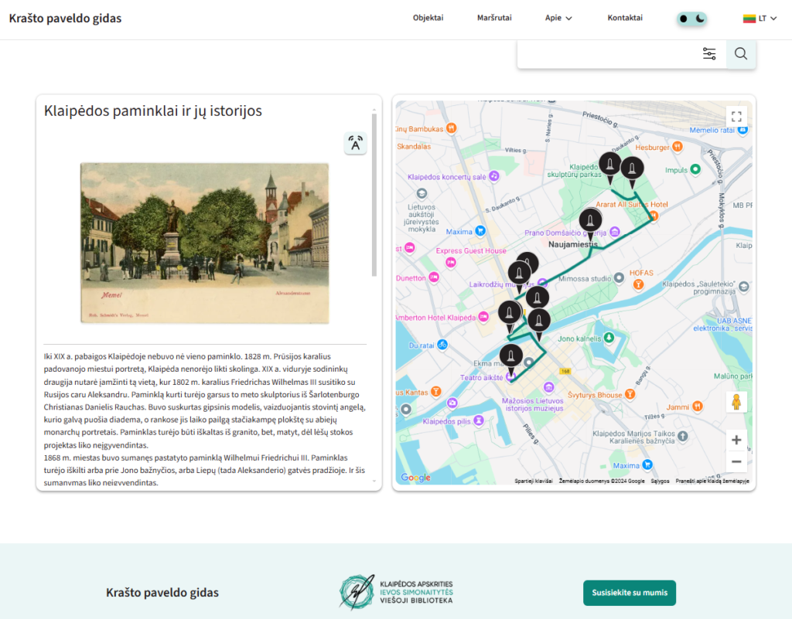Select the monument marker near Teatro aikštė
Image resolution: width=792 pixels, height=619 pixels.
(x=510, y=359)
